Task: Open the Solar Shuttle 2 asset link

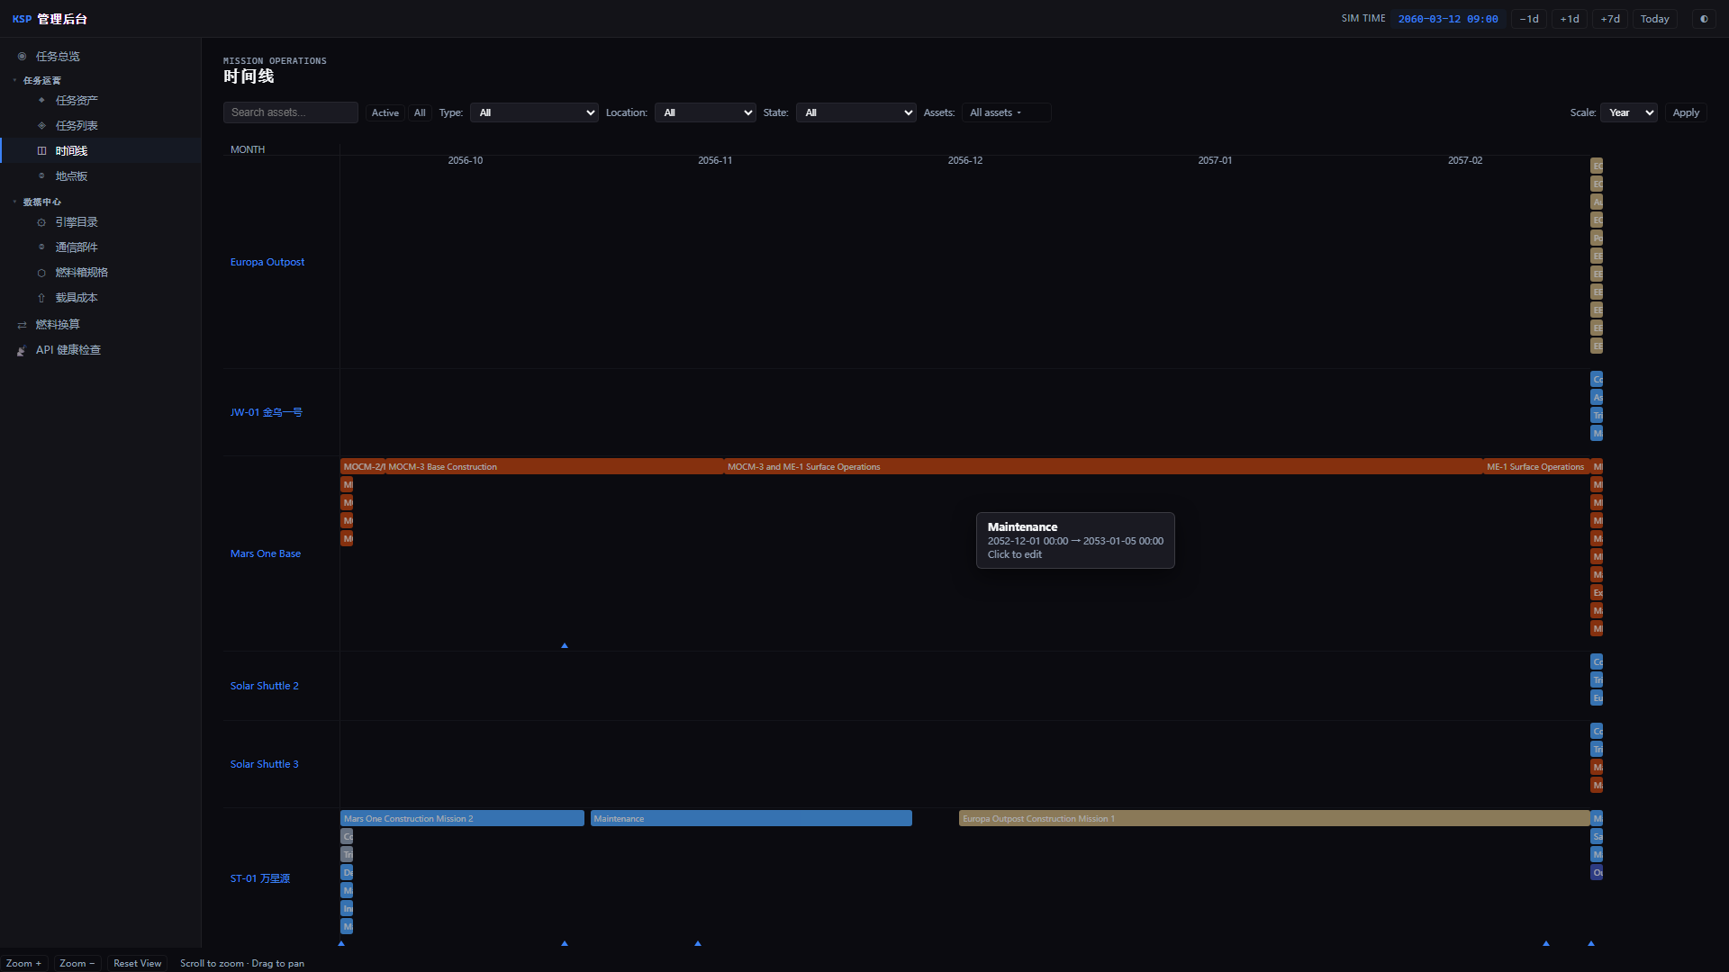Action: tap(265, 686)
